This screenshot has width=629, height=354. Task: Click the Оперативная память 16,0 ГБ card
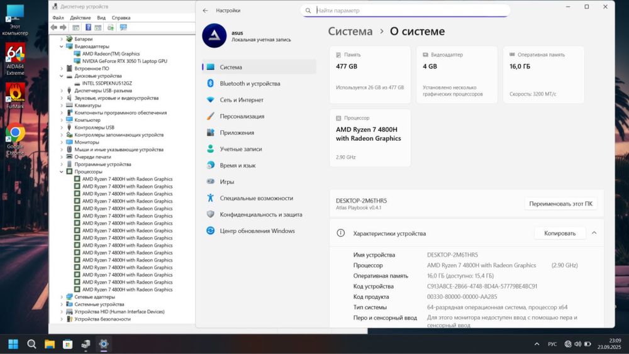(543, 75)
